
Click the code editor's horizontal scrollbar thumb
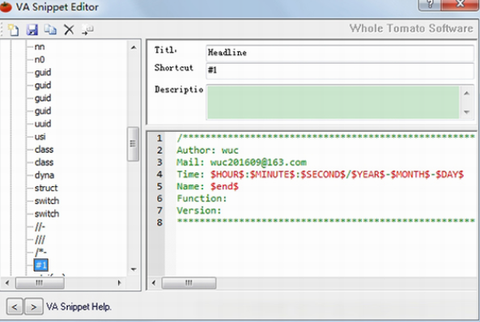(x=189, y=283)
